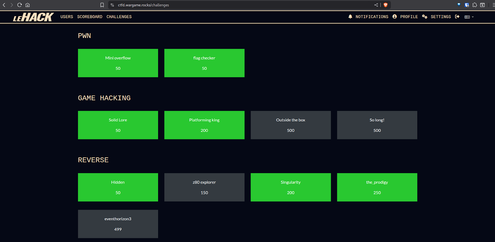Open the extensions puzzle piece icon

tap(475, 5)
